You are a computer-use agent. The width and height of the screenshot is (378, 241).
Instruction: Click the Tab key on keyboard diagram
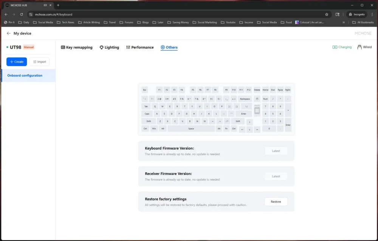tap(146, 106)
